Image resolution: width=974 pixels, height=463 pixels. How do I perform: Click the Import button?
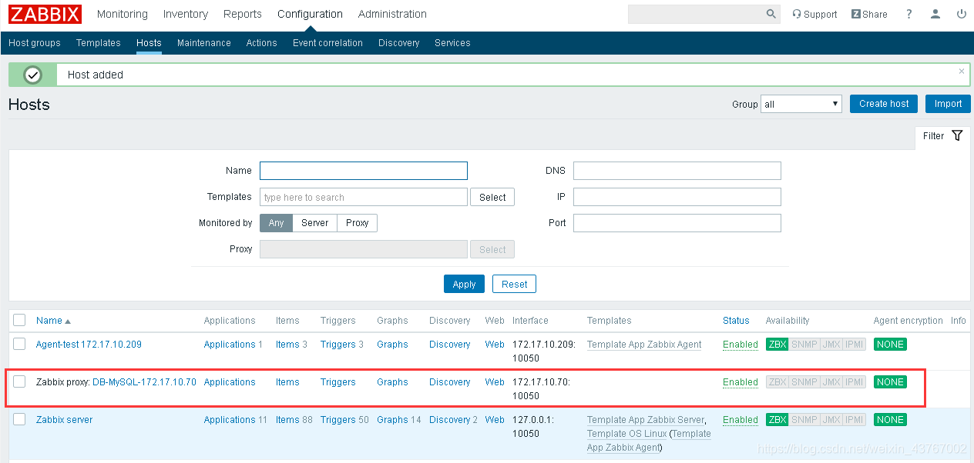coord(948,104)
